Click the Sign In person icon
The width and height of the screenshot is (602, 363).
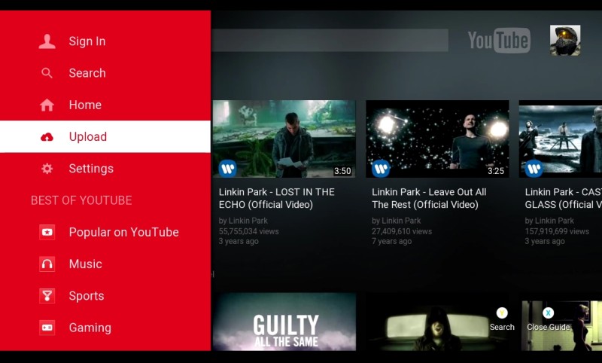coord(47,41)
